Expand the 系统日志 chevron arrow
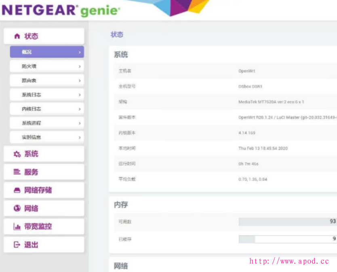This screenshot has width=337, height=272. coord(80,95)
